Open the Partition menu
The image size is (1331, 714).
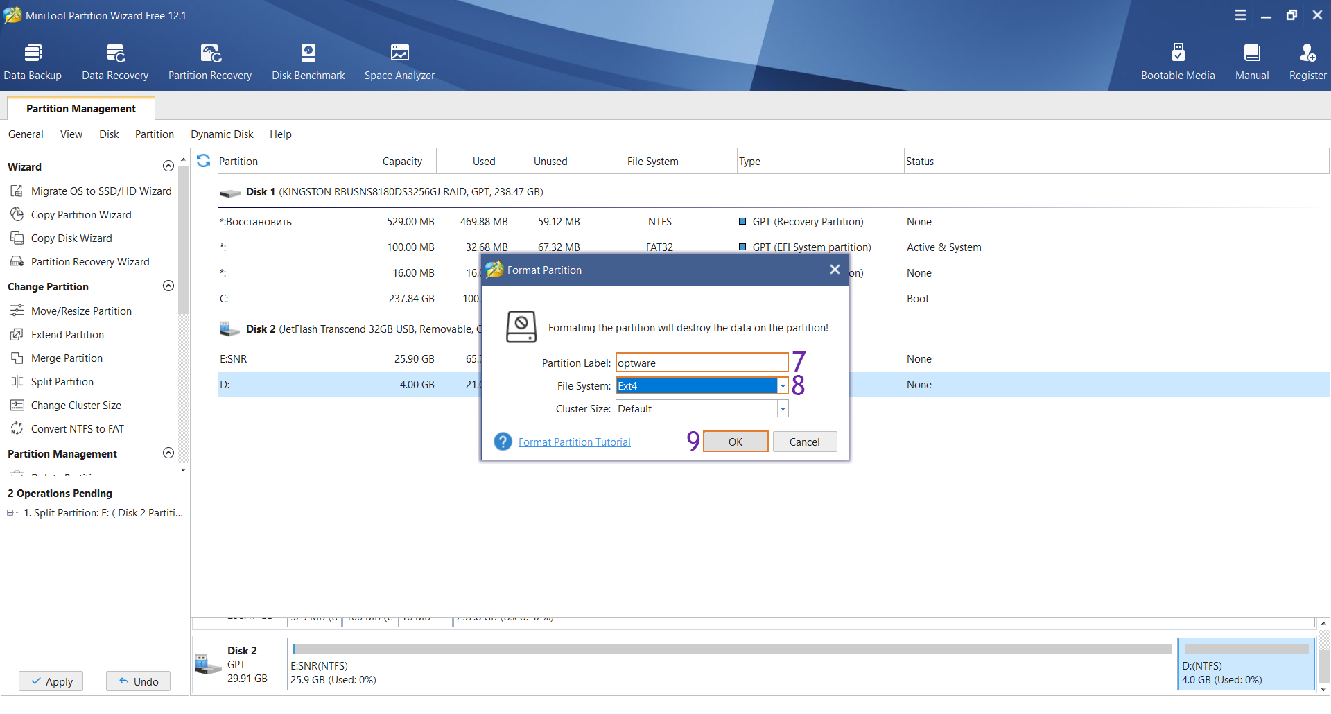155,134
